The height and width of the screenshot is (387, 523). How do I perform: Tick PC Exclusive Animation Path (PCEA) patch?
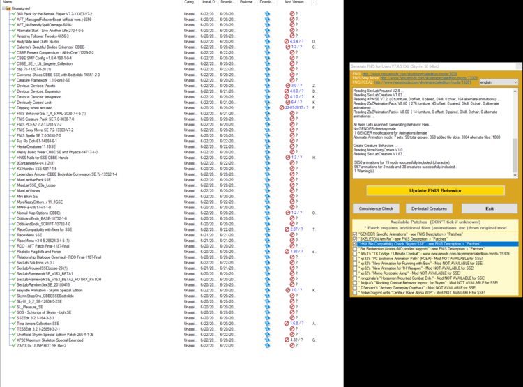click(x=355, y=259)
